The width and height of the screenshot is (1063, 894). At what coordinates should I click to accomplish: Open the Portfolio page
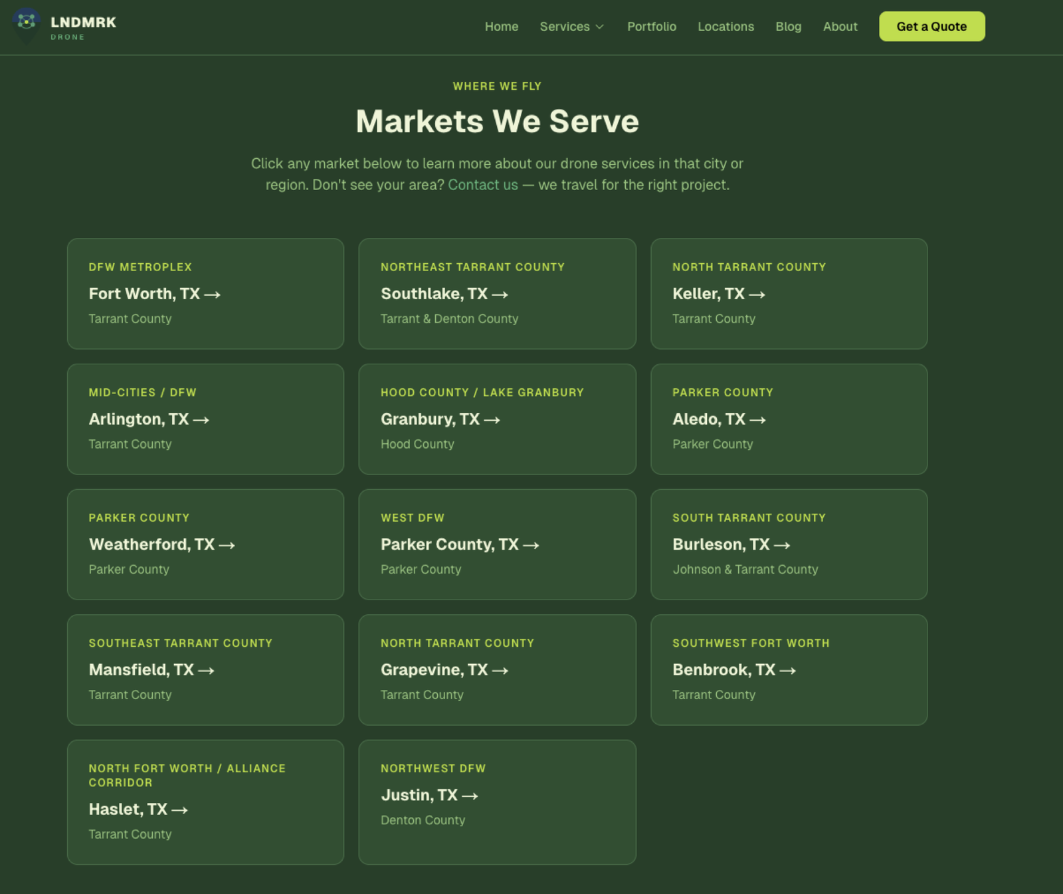click(x=651, y=27)
